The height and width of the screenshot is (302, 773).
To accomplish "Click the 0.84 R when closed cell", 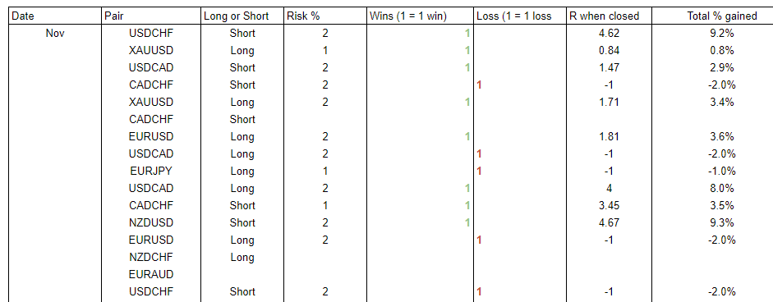I will click(x=609, y=51).
